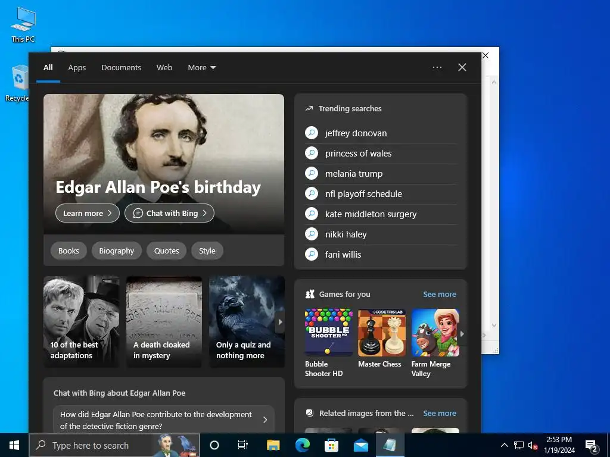
Task: Click See more in Related images
Action: tap(440, 413)
